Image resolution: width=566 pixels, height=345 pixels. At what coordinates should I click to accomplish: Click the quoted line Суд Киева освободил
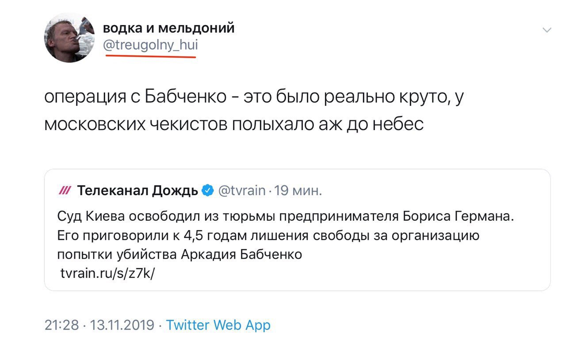pos(287,217)
